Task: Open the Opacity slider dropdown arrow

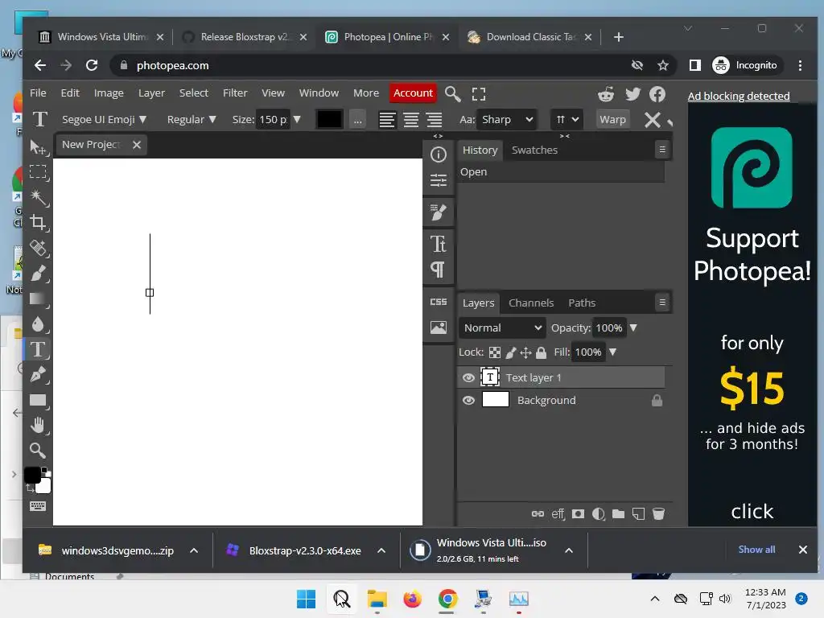Action: pyautogui.click(x=633, y=328)
